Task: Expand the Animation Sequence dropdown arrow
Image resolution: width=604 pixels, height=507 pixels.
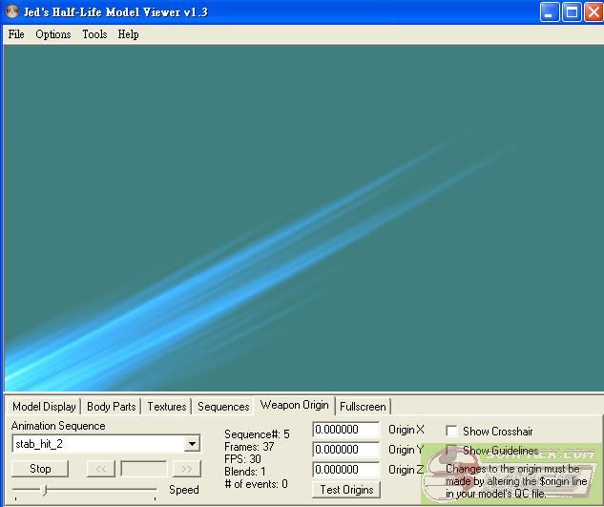Action: click(192, 444)
